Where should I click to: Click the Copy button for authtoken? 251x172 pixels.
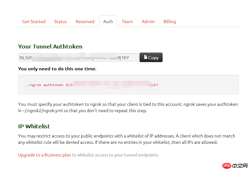(x=151, y=57)
